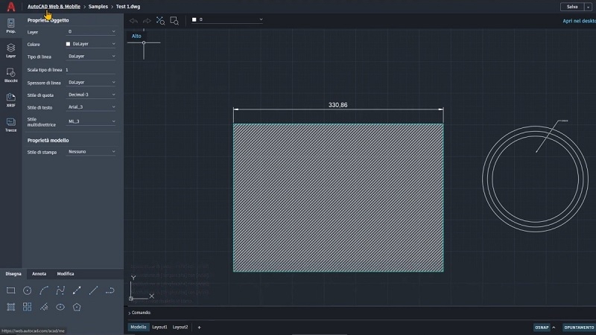Screen dimensions: 596x335
Task: Select the Rectangle draw tool
Action: coord(10,290)
